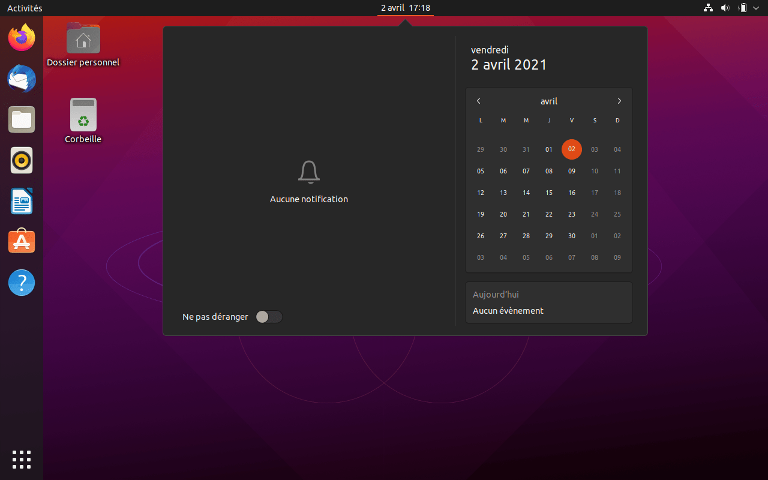Show applications grid
Image resolution: width=768 pixels, height=480 pixels.
coord(22,459)
